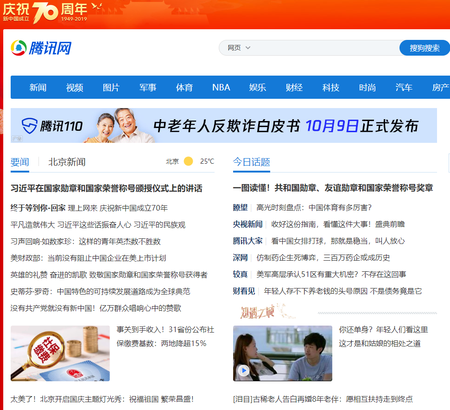Click the 腾讯网 logo text
450x410 pixels.
[x=50, y=48]
